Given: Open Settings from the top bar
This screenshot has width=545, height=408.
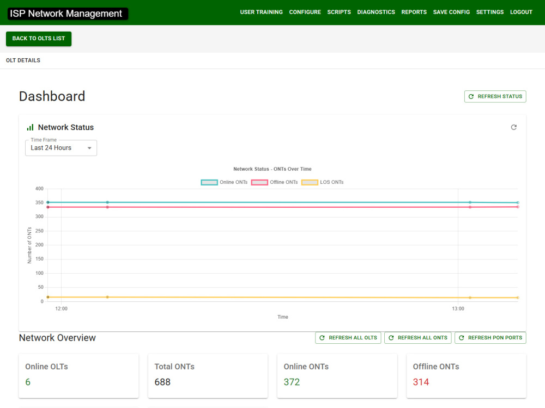Looking at the screenshot, I should 490,12.
